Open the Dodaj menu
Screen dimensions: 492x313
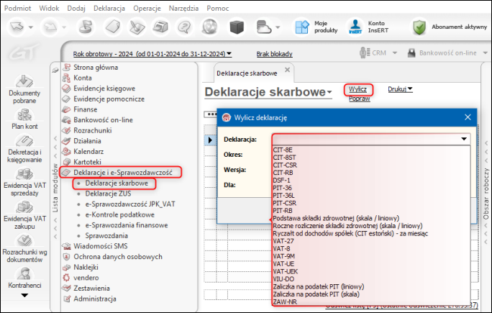[x=76, y=8]
